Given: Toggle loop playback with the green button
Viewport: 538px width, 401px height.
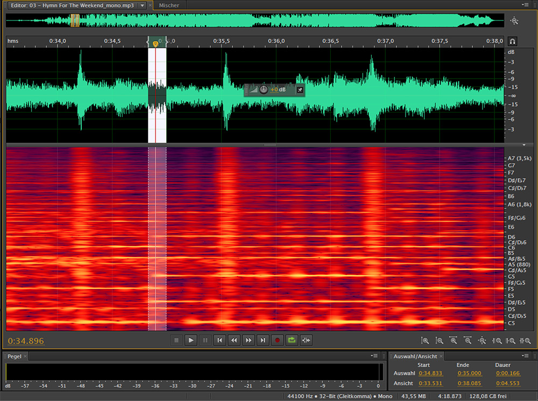Looking at the screenshot, I should point(292,340).
